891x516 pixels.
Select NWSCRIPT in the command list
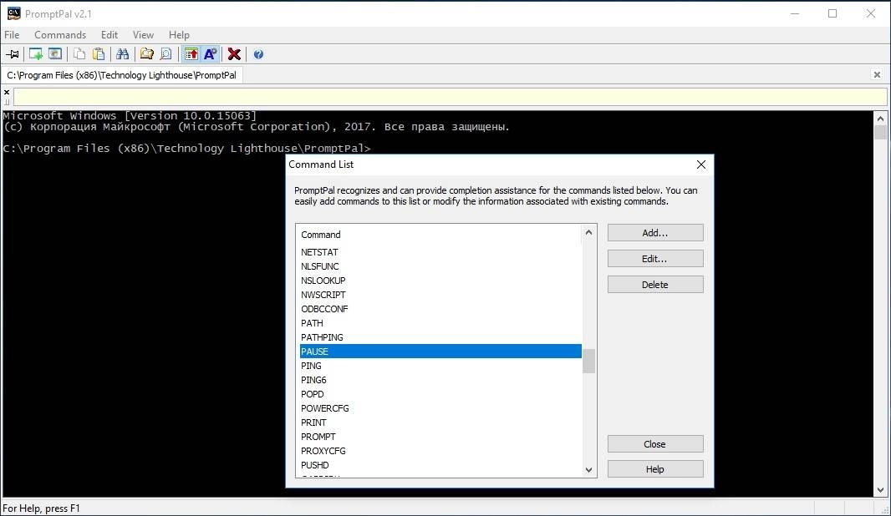[440, 295]
